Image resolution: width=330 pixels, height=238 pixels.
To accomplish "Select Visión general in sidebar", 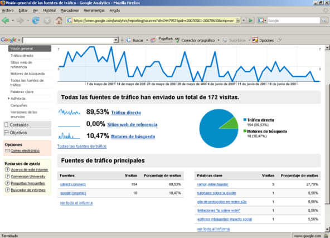I will point(30,48).
